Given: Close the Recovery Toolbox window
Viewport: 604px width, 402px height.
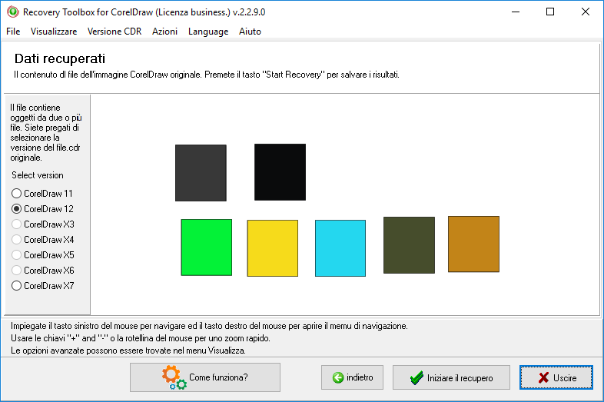Looking at the screenshot, I should 585,12.
